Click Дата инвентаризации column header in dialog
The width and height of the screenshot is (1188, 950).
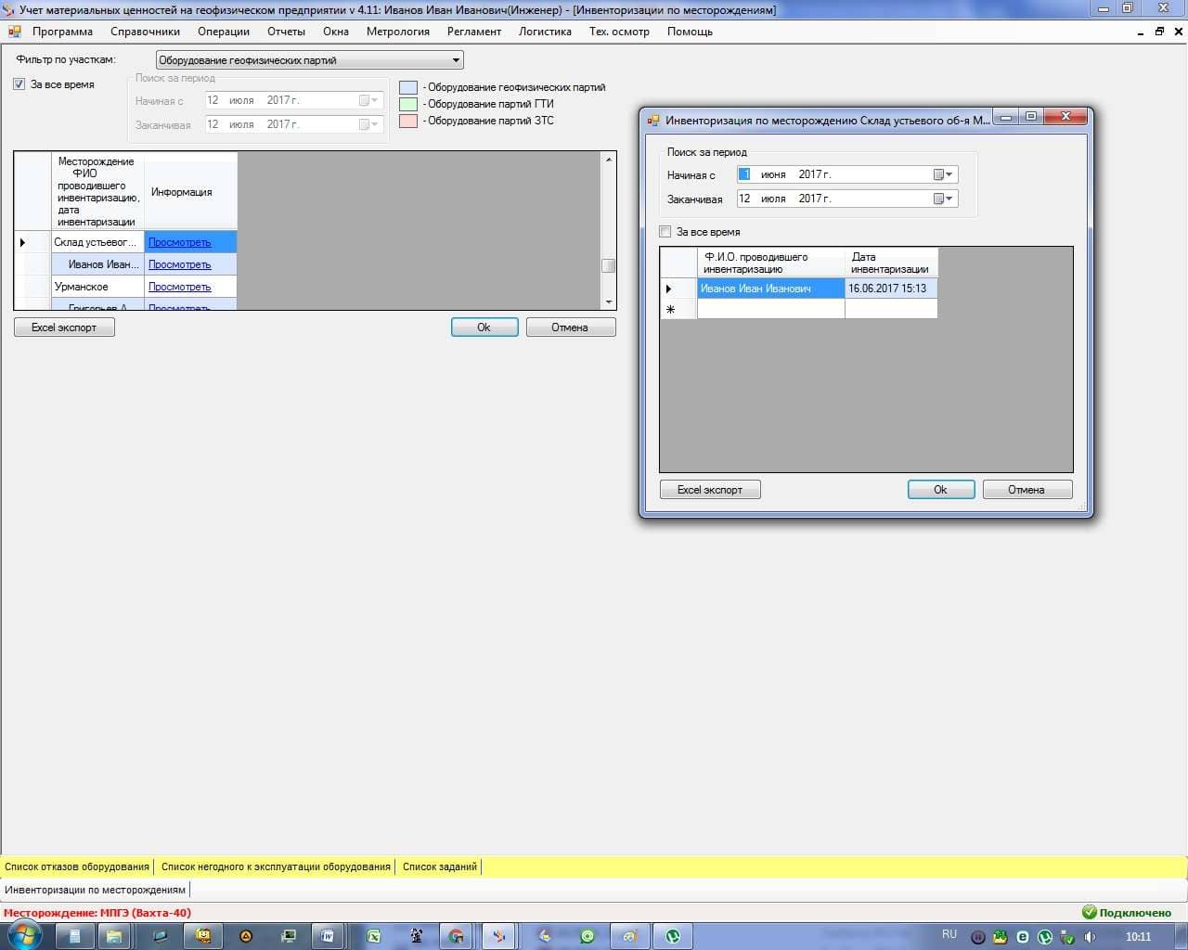pos(891,263)
